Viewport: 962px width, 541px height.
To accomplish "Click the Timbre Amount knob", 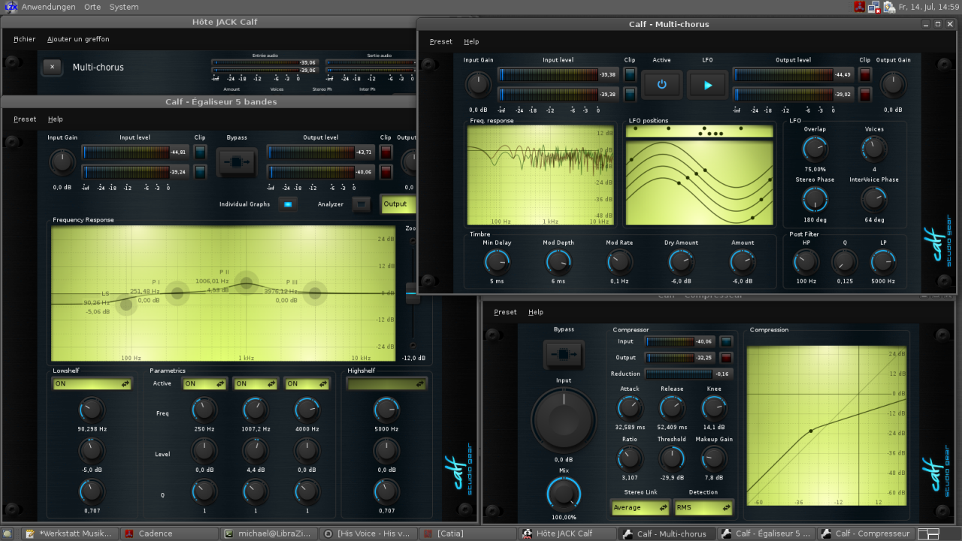I will (x=743, y=261).
